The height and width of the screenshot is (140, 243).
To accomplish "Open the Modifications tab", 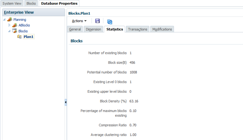I will pyautogui.click(x=162, y=29).
